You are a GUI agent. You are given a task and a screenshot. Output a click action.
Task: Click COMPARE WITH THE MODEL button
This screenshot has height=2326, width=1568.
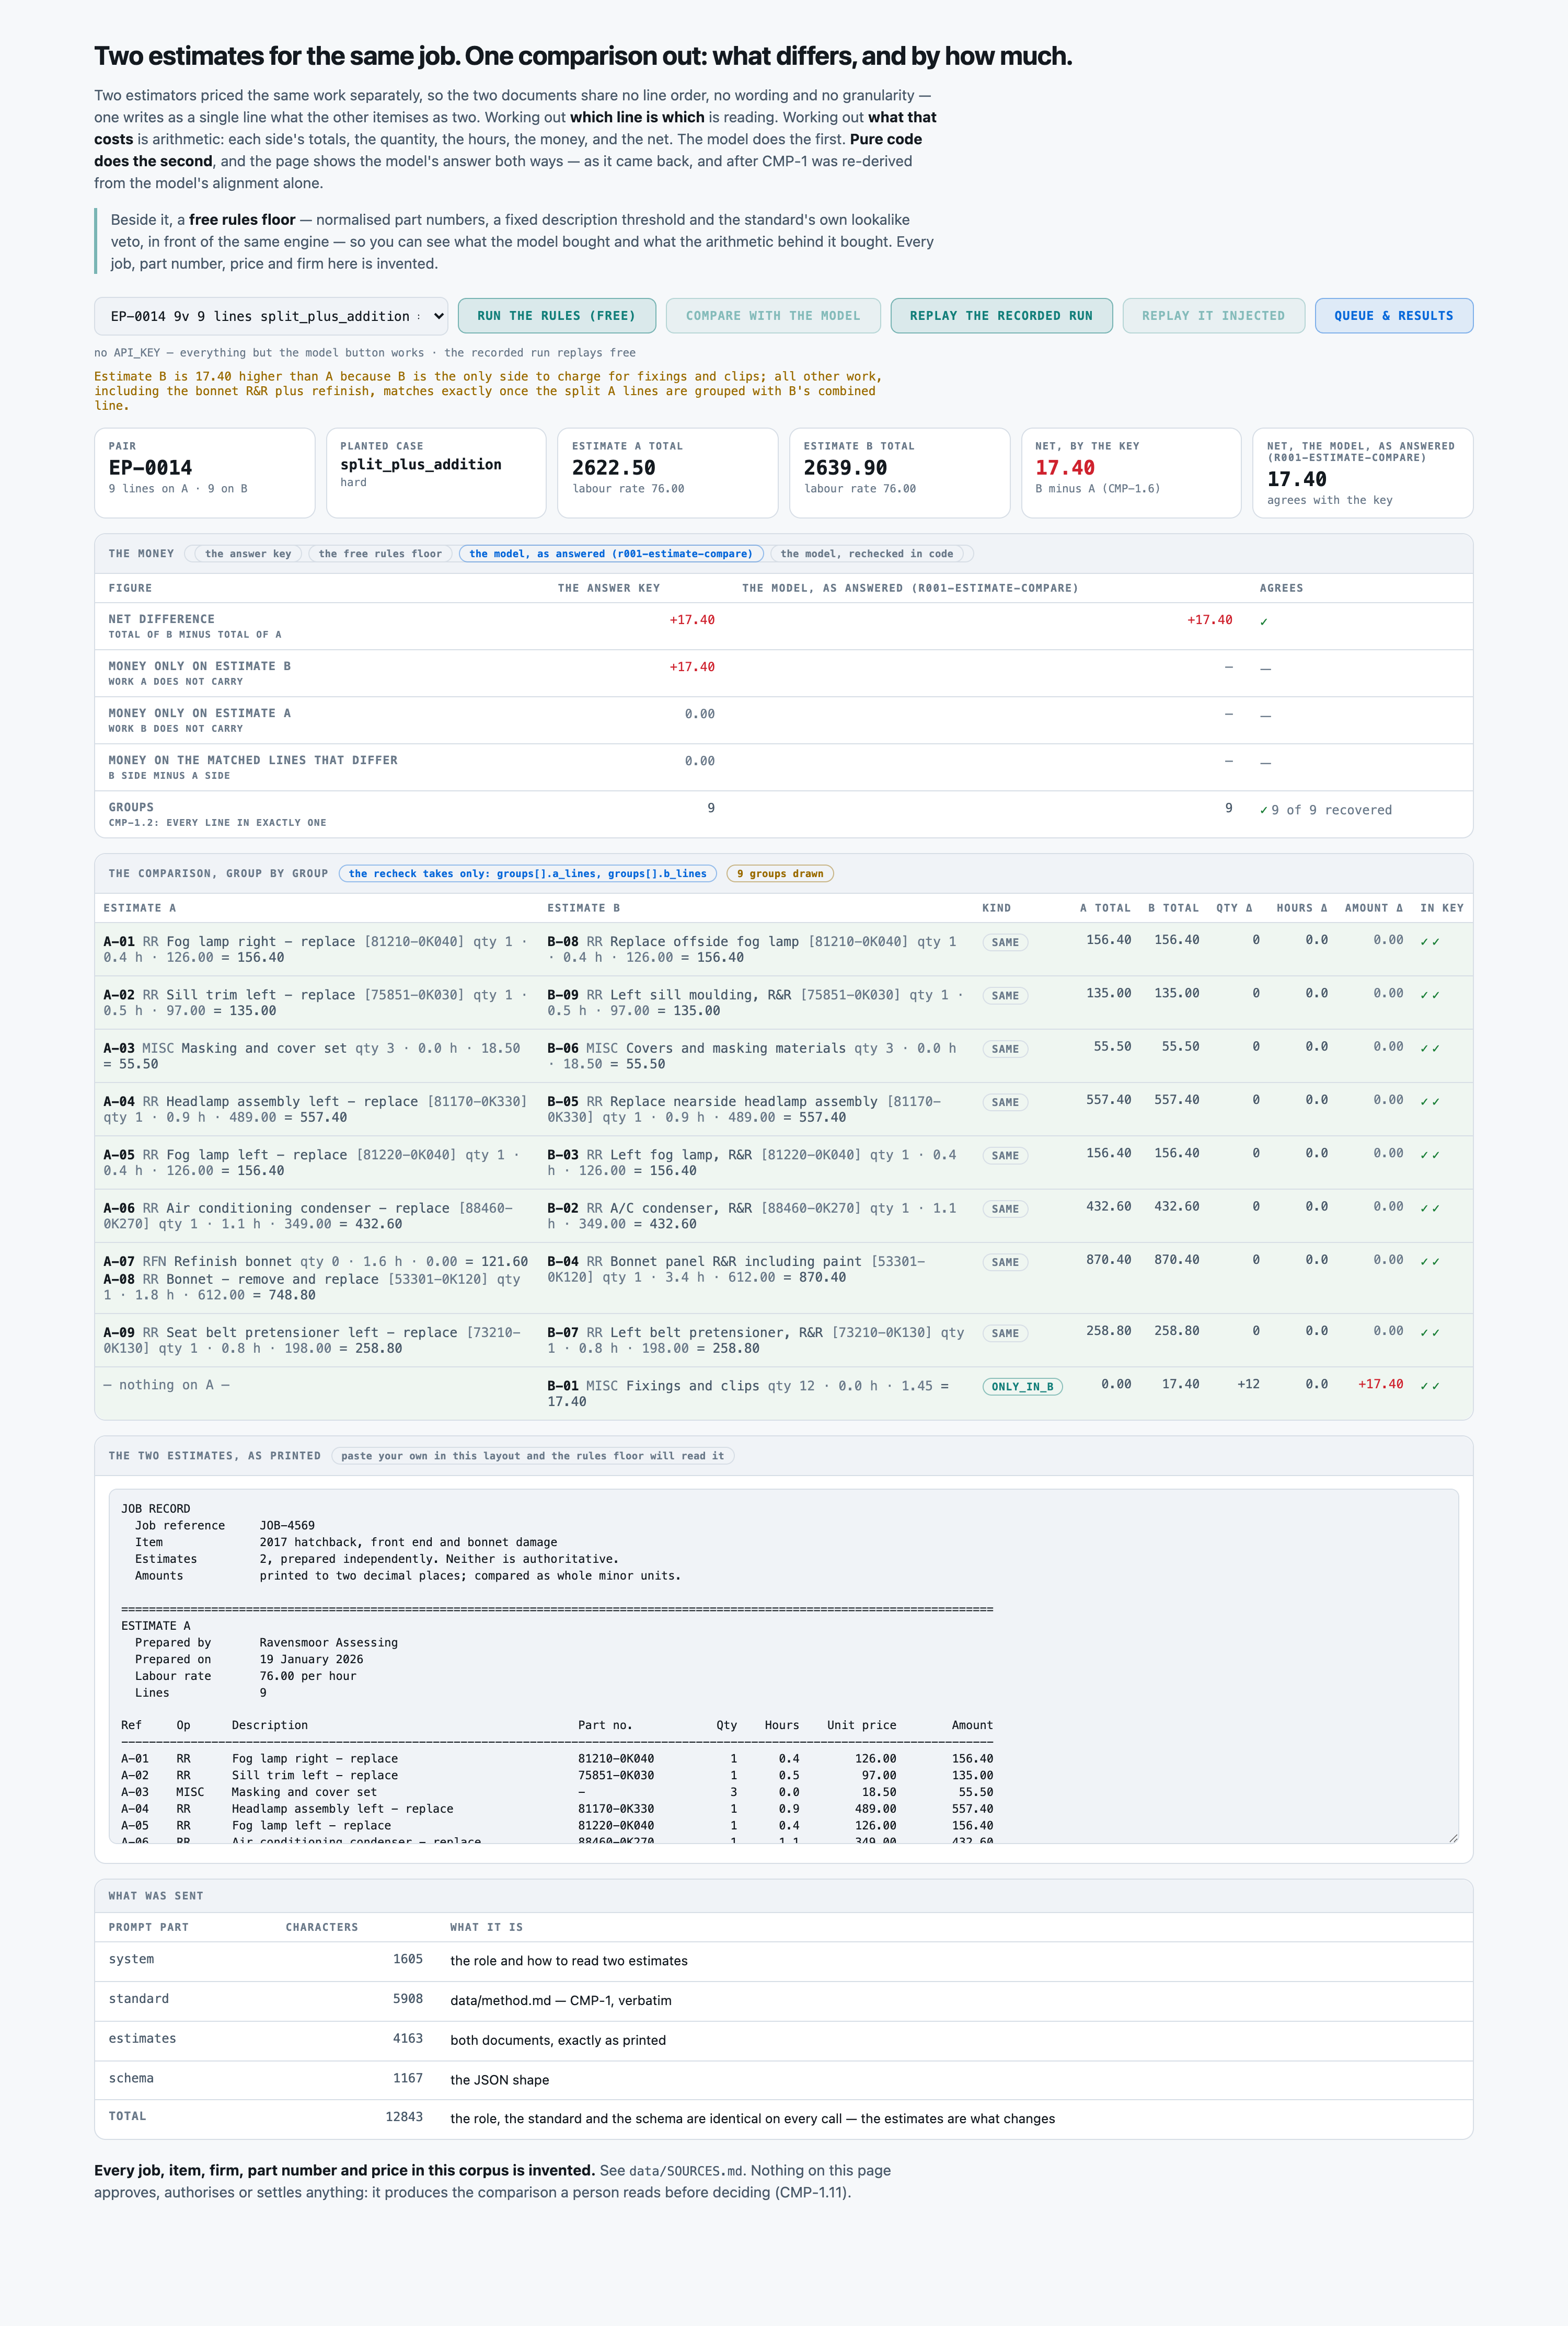click(773, 316)
